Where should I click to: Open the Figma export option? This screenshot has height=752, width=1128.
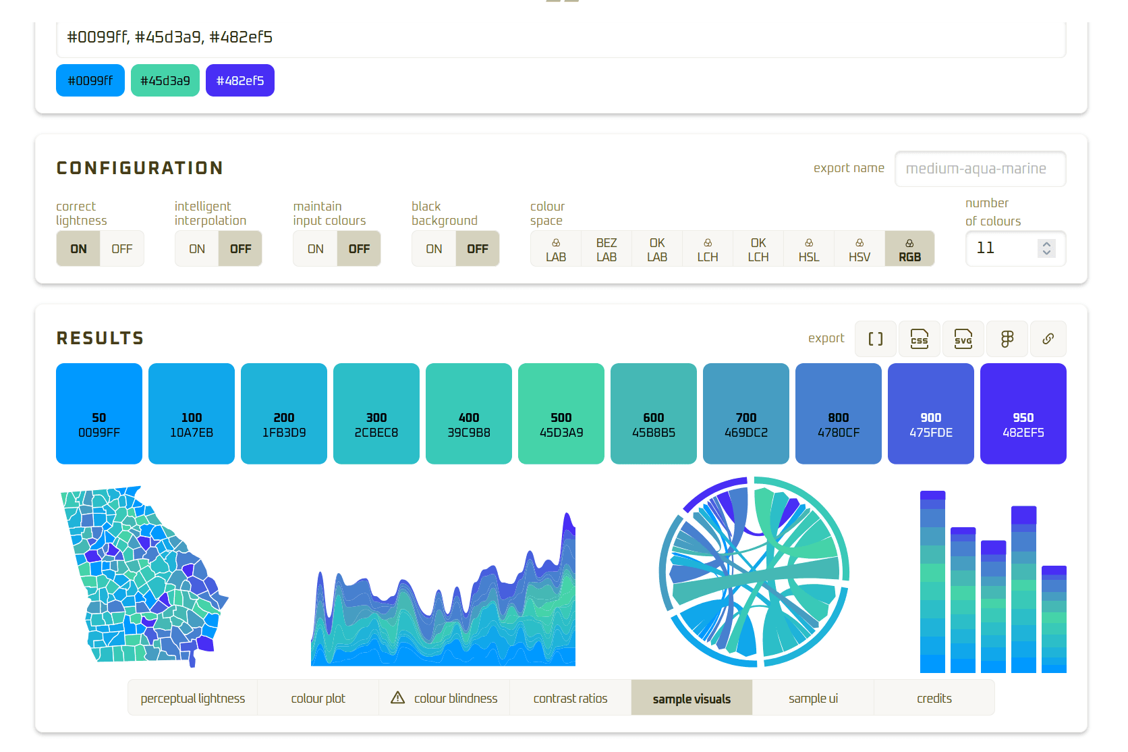[x=1007, y=338]
